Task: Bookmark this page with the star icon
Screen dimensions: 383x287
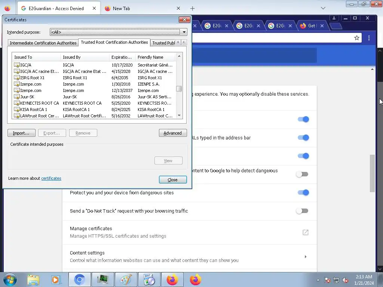Action: point(356,38)
